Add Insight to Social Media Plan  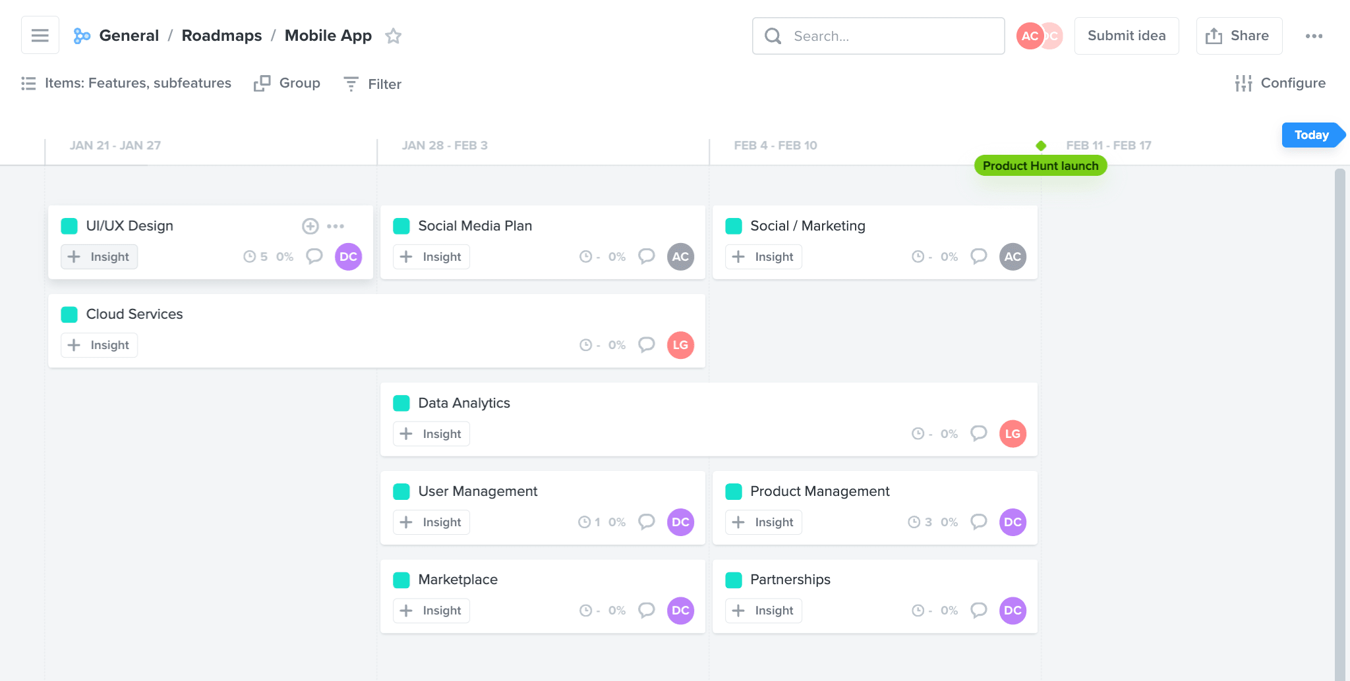[432, 257]
